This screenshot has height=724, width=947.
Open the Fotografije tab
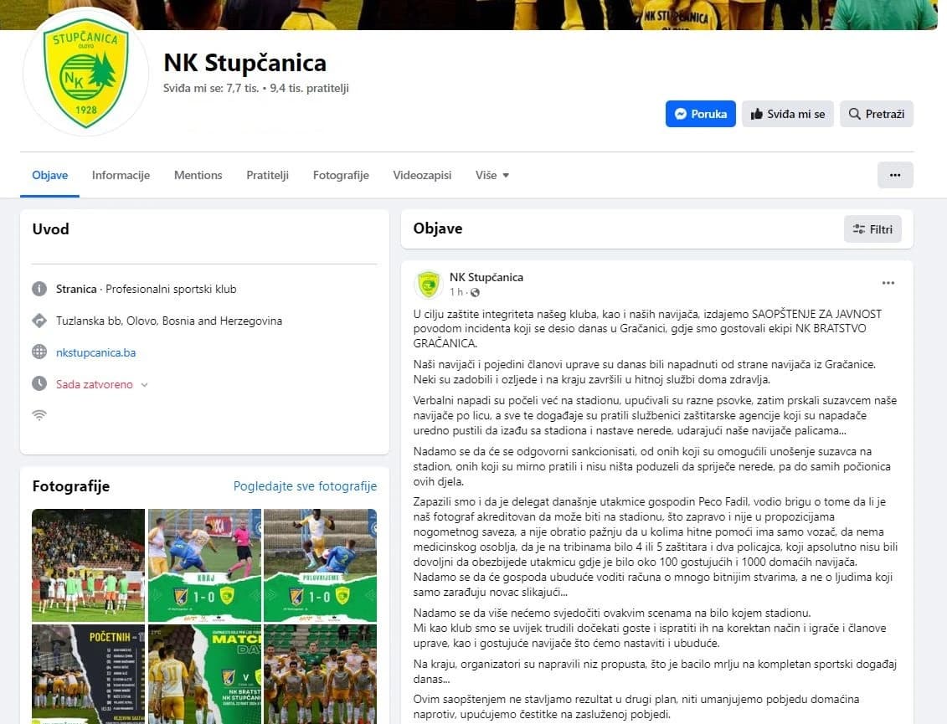pyautogui.click(x=341, y=175)
